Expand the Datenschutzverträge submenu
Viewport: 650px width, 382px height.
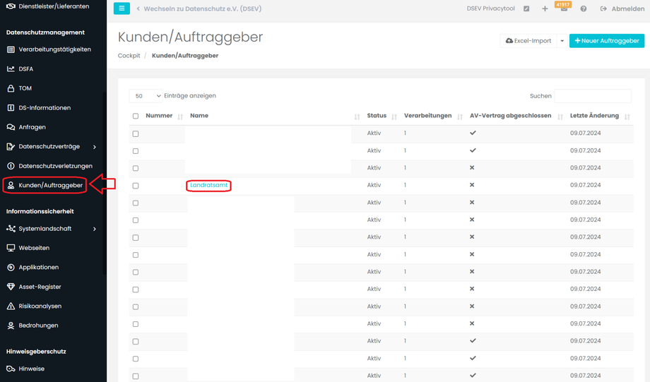click(x=95, y=147)
